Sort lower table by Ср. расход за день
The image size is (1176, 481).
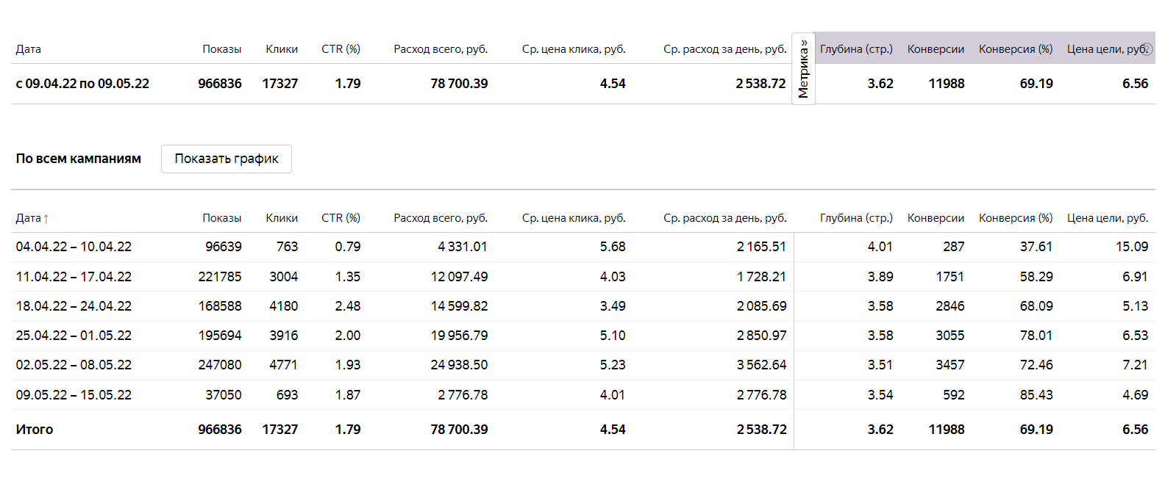pyautogui.click(x=724, y=218)
